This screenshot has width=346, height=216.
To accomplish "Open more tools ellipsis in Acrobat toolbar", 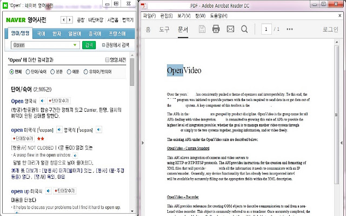I will point(290,29).
